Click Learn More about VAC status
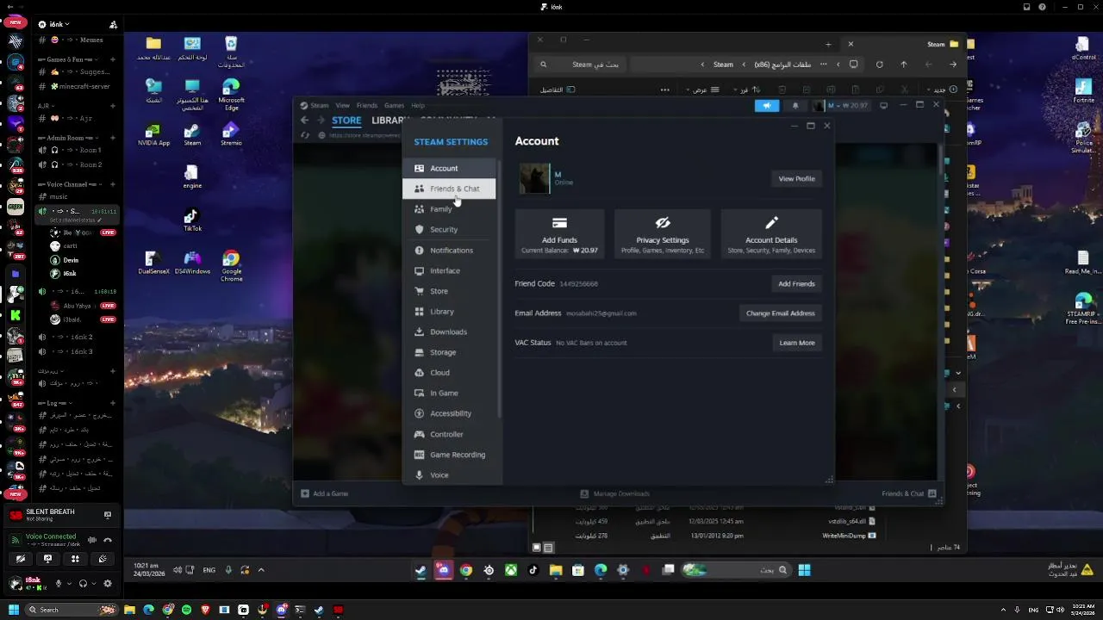The height and width of the screenshot is (620, 1103). point(796,343)
